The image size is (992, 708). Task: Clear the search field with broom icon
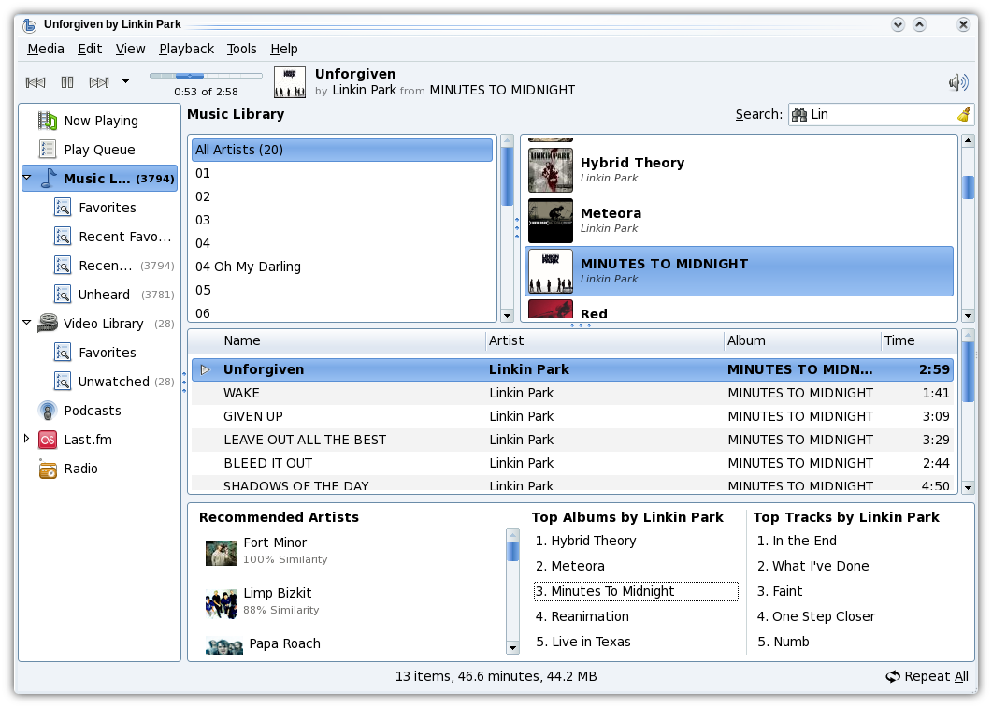[x=963, y=114]
